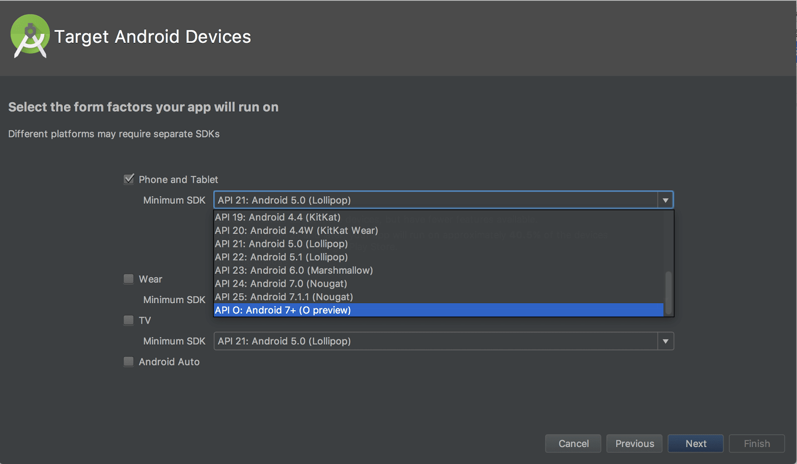Screen dimensions: 797x464
Task: Choose API 22: Android 5.1 (Lollipop)
Action: pyautogui.click(x=281, y=257)
